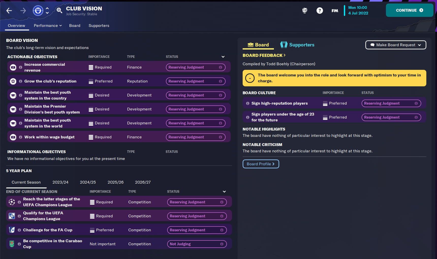Show info for Sign high-reputation players
The height and width of the screenshot is (259, 437).
coord(248,103)
